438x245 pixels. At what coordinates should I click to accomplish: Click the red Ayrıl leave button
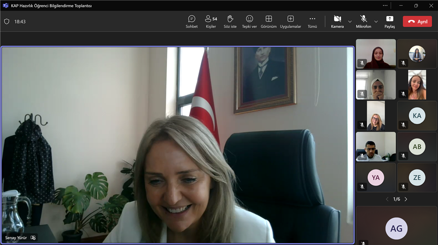[x=417, y=21]
